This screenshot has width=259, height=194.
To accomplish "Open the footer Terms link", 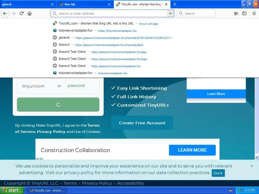I will pos(70,183).
